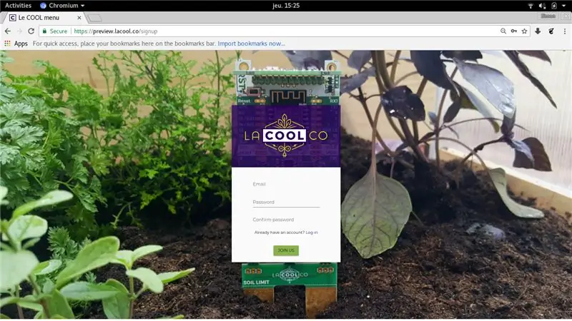Click the Wi-Fi indicator in the top bar
The width and height of the screenshot is (572, 321).
tap(531, 6)
